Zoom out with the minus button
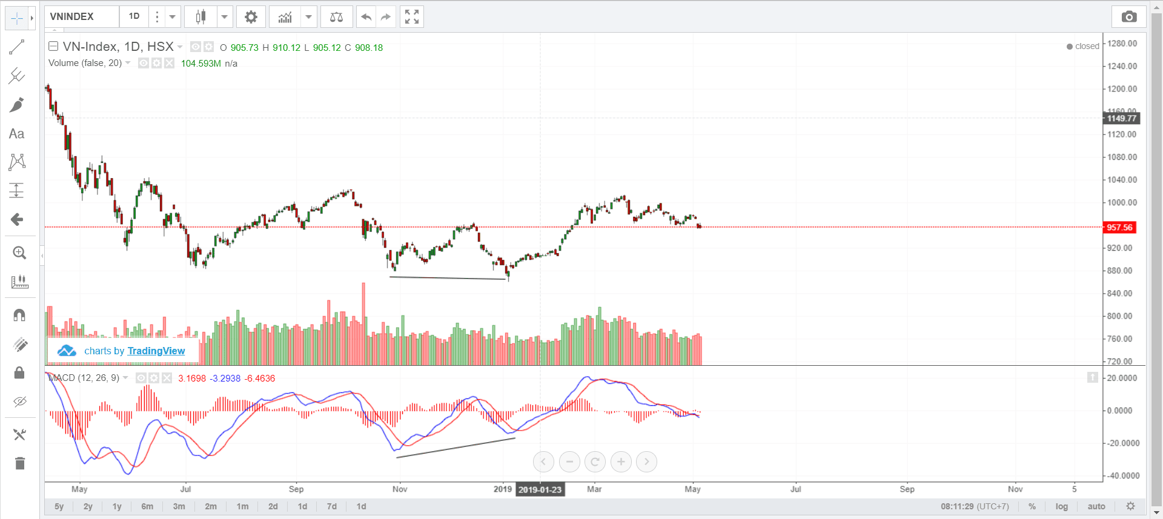1163x519 pixels. pos(569,462)
